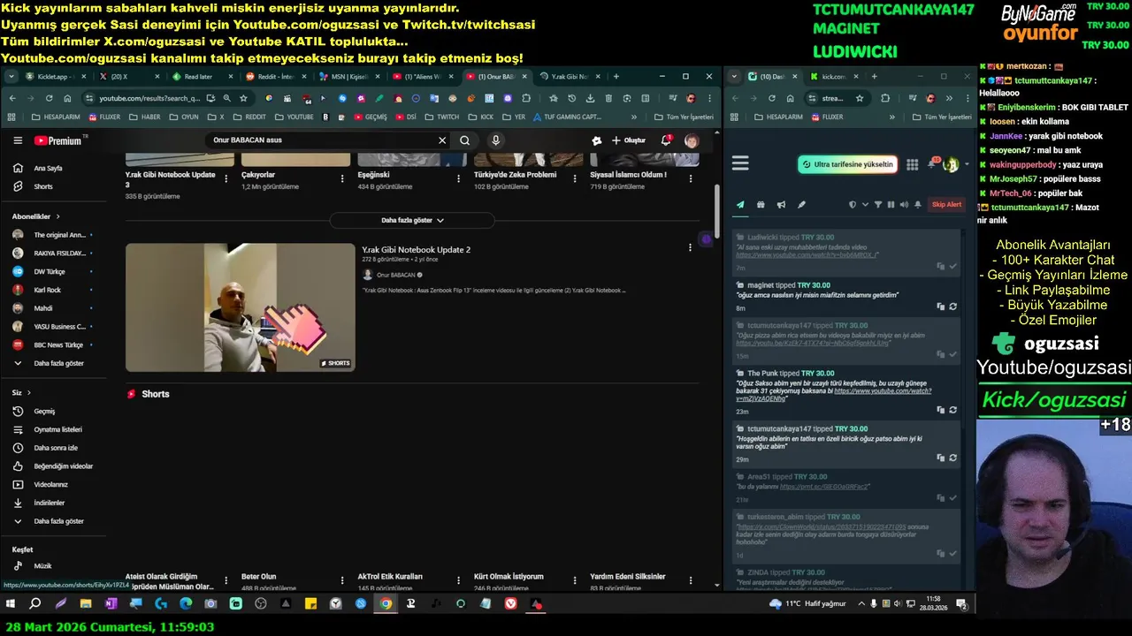This screenshot has width=1132, height=636.
Task: Open Onur BABACAN channel link
Action: pos(394,275)
